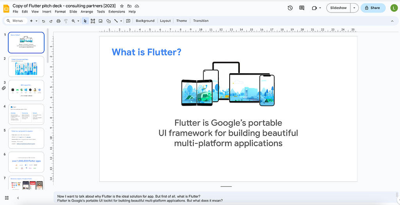400x205 pixels.
Task: Open the View menu
Action: coord(35,11)
